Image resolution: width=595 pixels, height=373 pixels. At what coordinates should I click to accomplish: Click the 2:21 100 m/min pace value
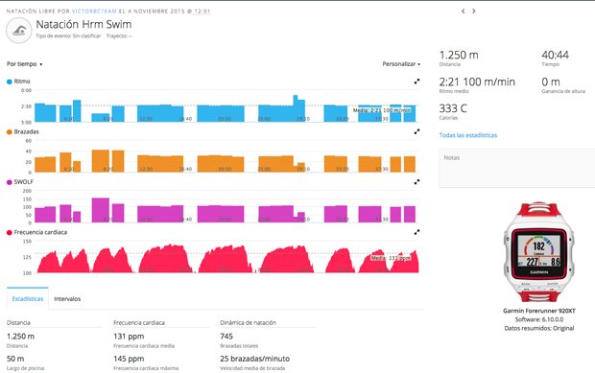coord(477,82)
